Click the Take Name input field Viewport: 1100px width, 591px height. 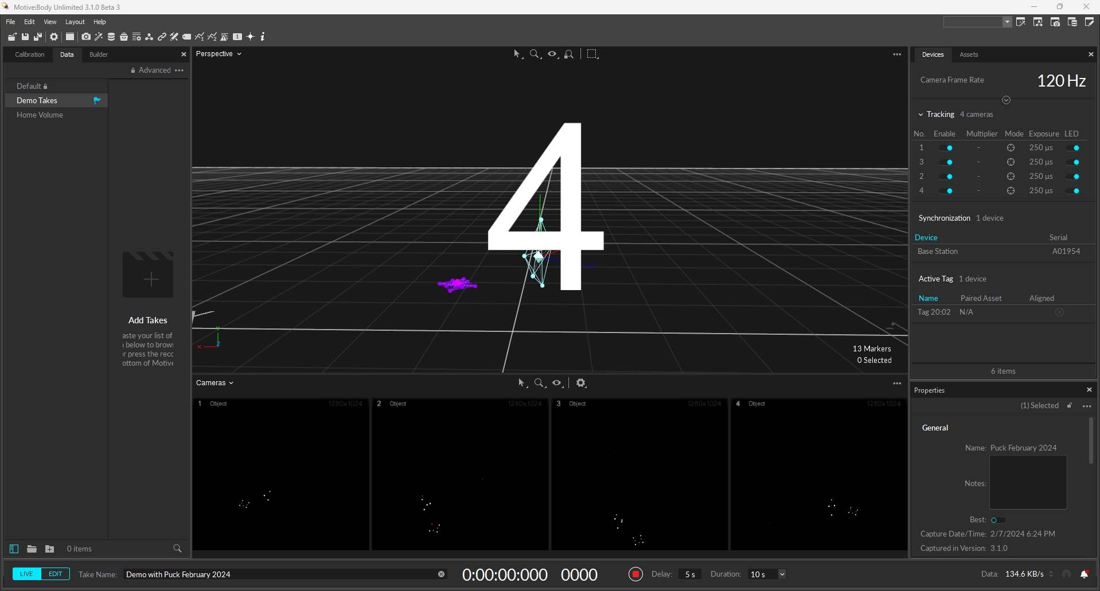pyautogui.click(x=281, y=574)
